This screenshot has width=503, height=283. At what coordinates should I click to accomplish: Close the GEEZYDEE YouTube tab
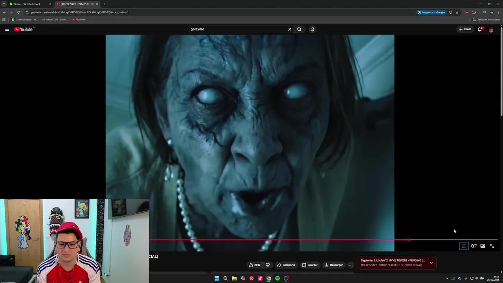click(97, 4)
